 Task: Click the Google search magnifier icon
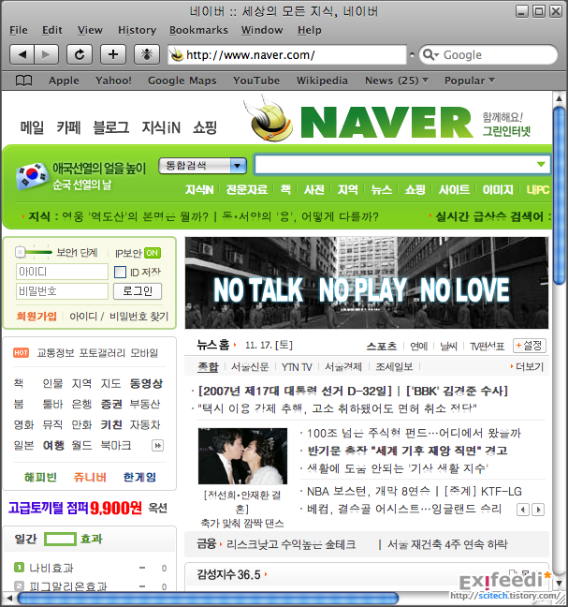tap(428, 54)
